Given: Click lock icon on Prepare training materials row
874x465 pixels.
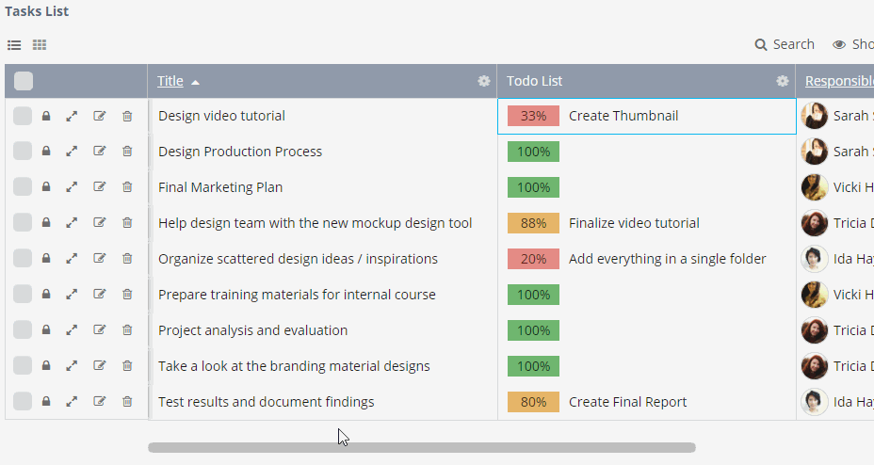Looking at the screenshot, I should tap(46, 295).
